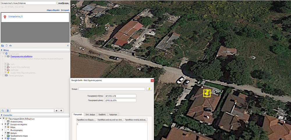Open the Υψόμετρο tab
291x140 pixels.
113,114
